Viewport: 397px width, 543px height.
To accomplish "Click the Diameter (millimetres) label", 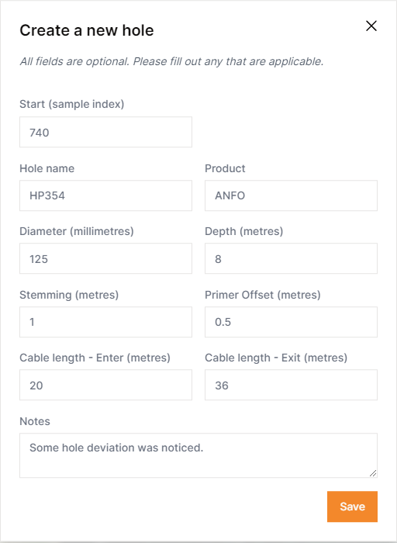I will pyautogui.click(x=77, y=231).
